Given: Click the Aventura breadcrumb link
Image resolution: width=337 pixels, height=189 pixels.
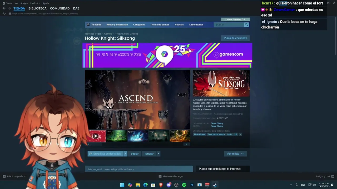Looking at the screenshot, I should point(108,34).
